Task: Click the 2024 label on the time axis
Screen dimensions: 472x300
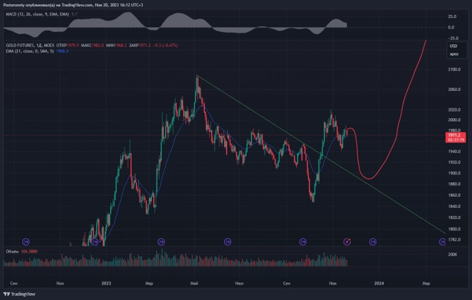Action: pyautogui.click(x=378, y=283)
